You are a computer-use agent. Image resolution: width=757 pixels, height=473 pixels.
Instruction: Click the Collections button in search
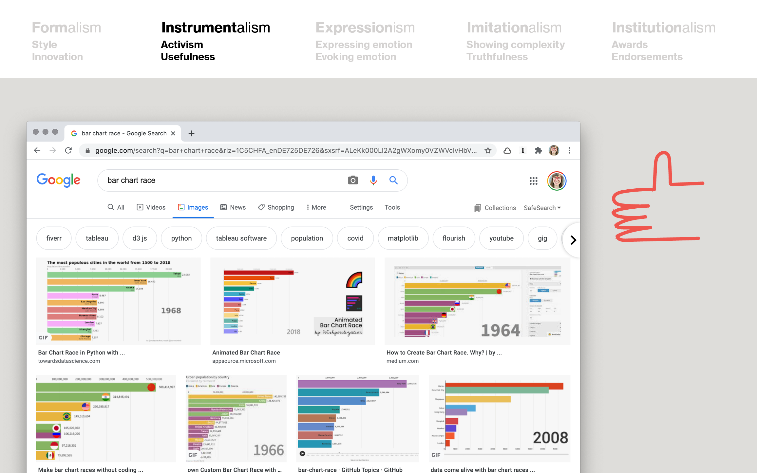click(495, 208)
